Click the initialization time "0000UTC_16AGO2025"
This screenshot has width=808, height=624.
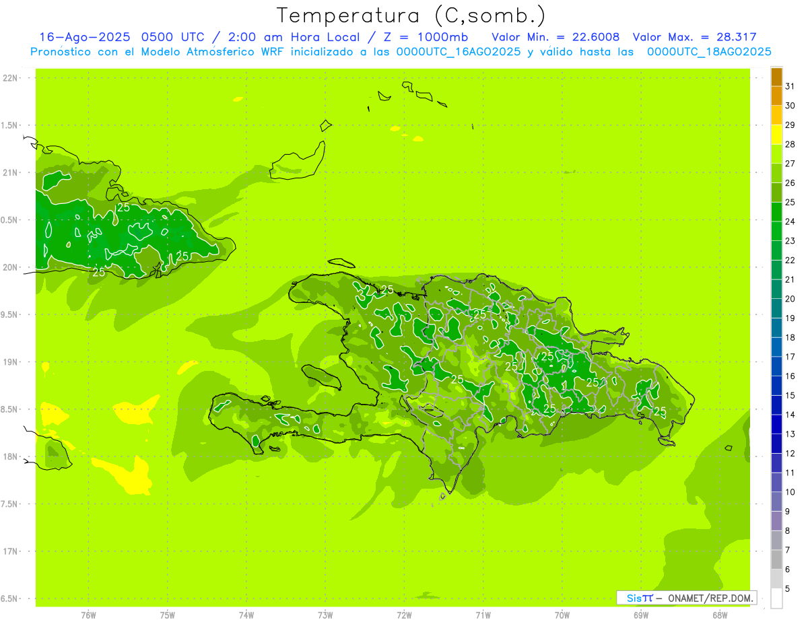459,52
